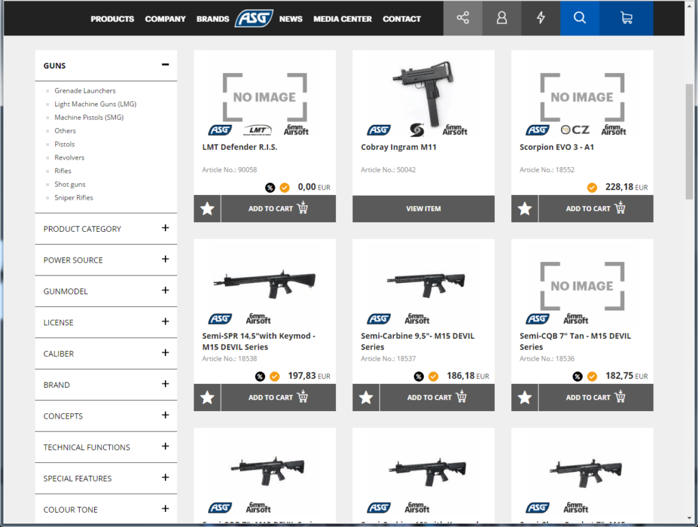Filter by Grenade Launchers
698x527 pixels.
tap(85, 91)
